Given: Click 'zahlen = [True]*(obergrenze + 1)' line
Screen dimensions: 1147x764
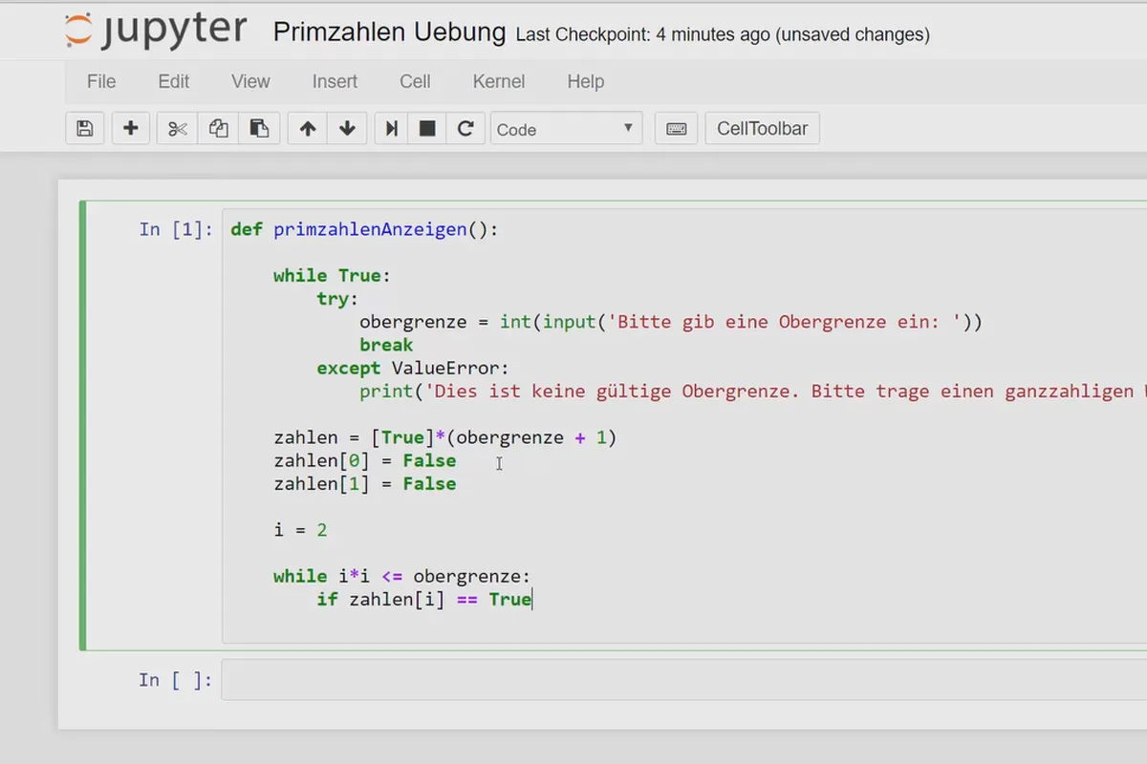Looking at the screenshot, I should 445,437.
